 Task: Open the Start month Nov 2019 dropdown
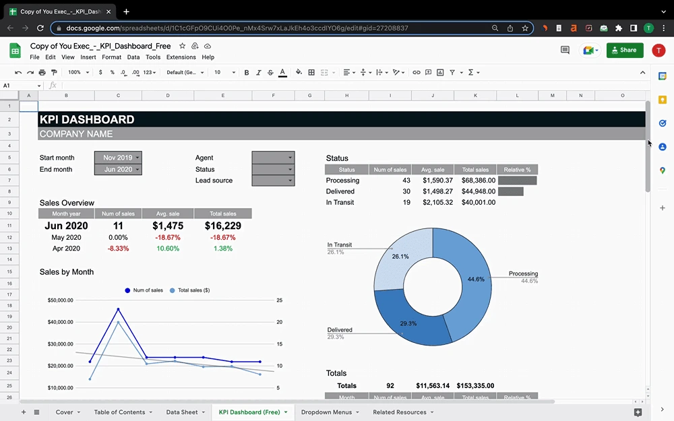point(118,158)
